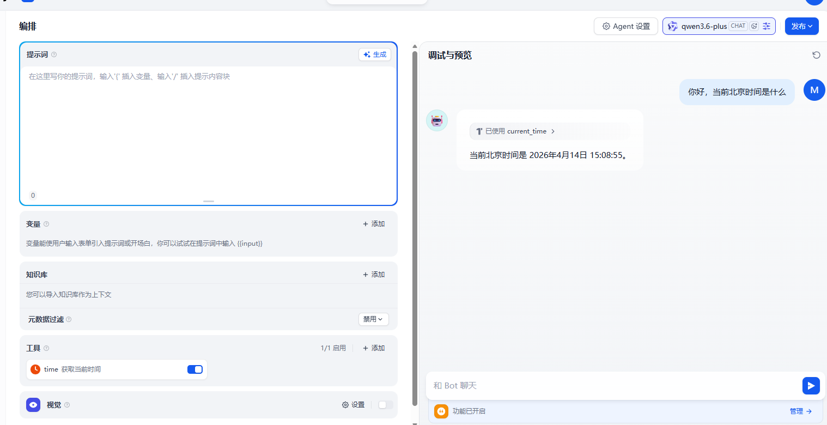This screenshot has width=827, height=425.
Task: Open the 管理 features link
Action: pyautogui.click(x=800, y=411)
